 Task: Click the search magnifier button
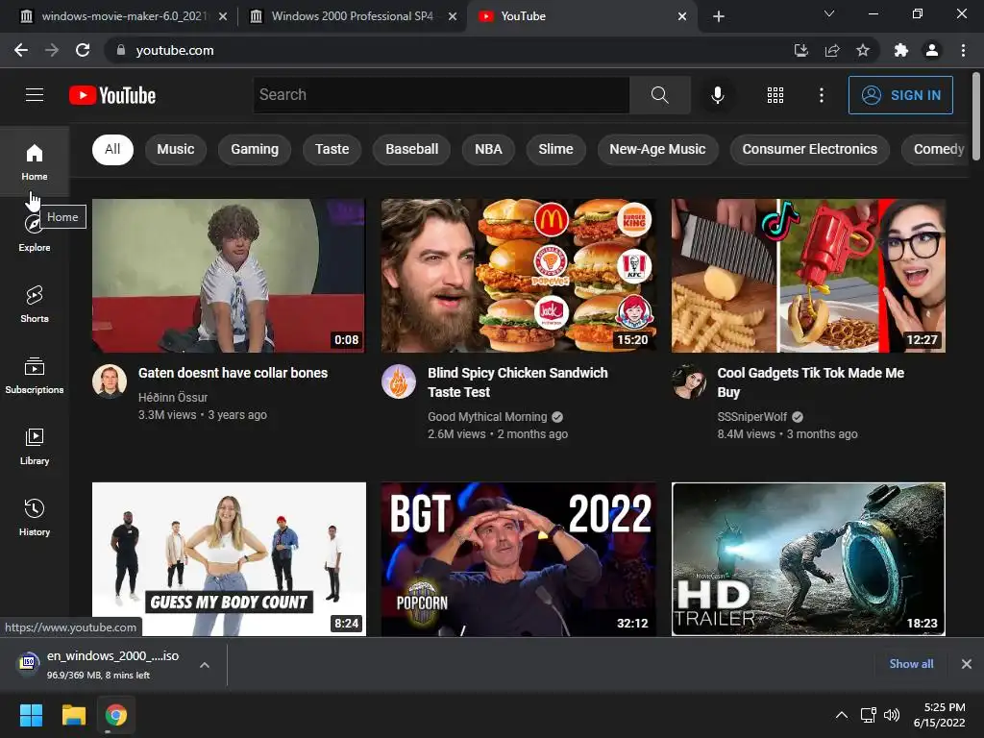[659, 95]
